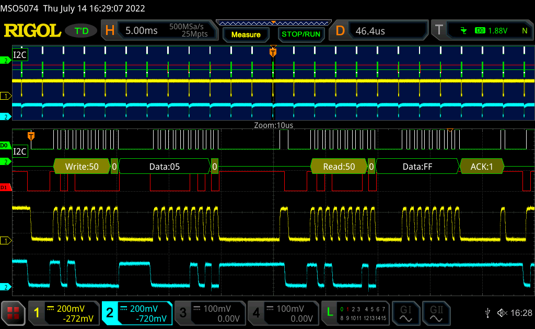The height and width of the screenshot is (329, 535).
Task: Select the red D1 digital channel label
Action: pos(5,187)
